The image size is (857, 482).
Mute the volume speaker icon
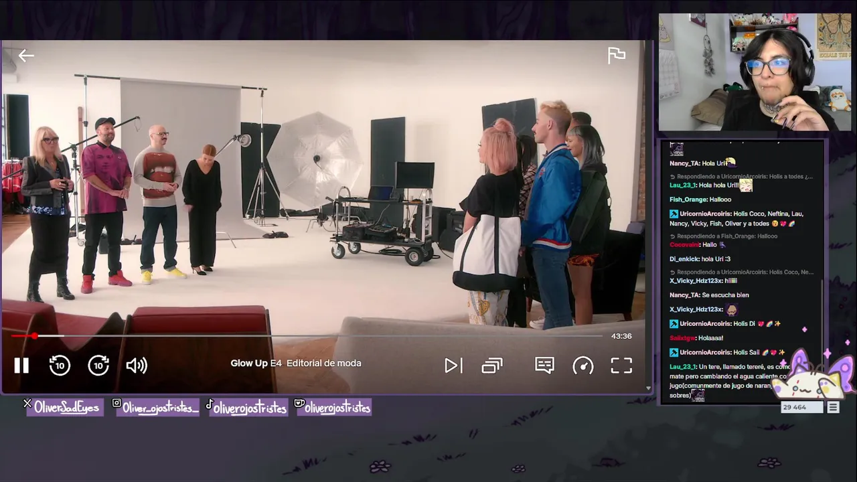(x=137, y=366)
